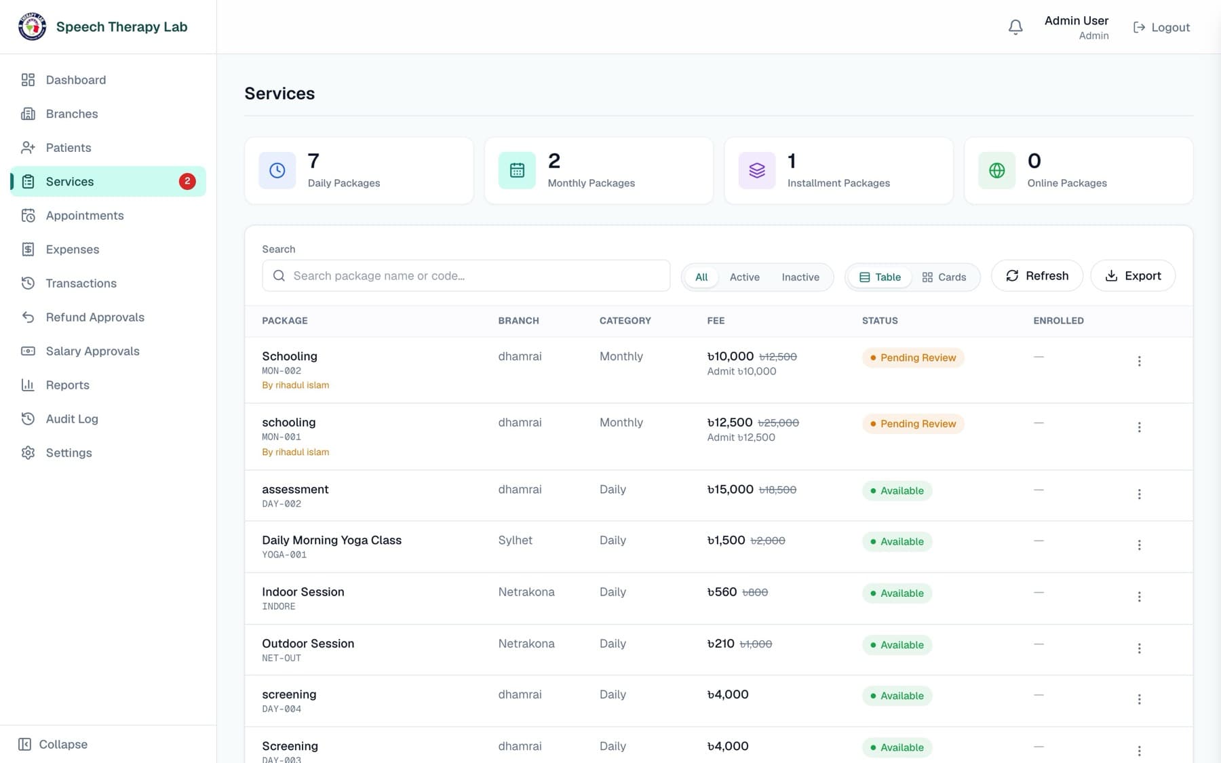
Task: Click the Reports chart icon
Action: 28,385
